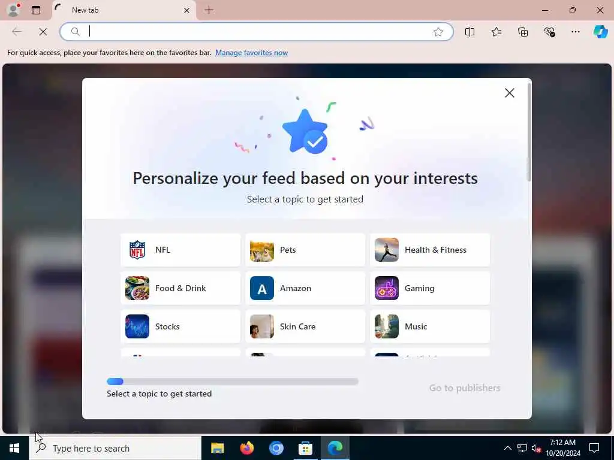Add a new tab with plus button

[x=209, y=10]
